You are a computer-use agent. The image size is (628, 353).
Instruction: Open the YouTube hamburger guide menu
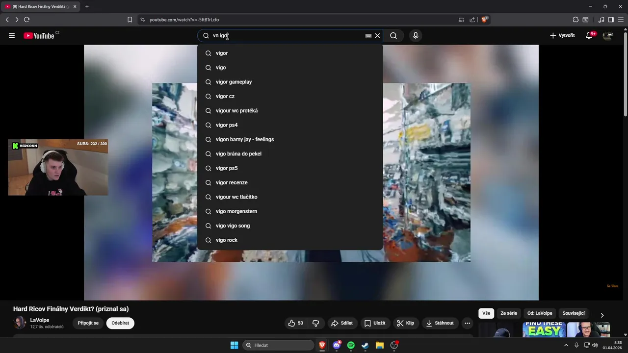12,35
